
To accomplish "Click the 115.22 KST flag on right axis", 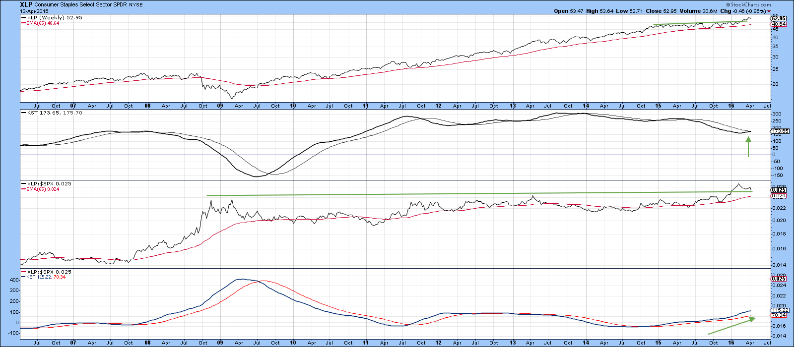I will point(781,310).
